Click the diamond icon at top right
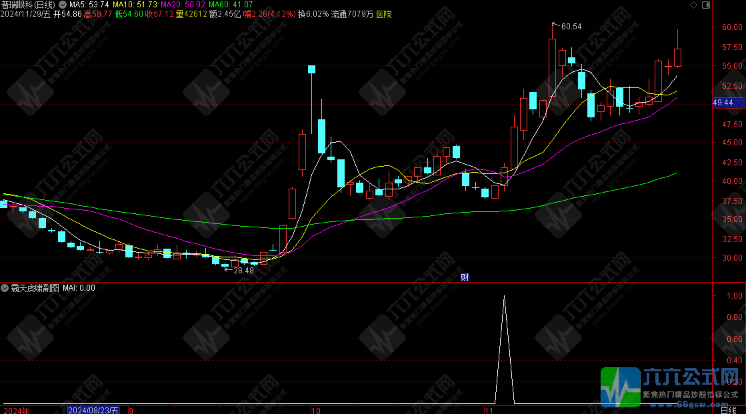Screen dimensions: 746x414 694,5
